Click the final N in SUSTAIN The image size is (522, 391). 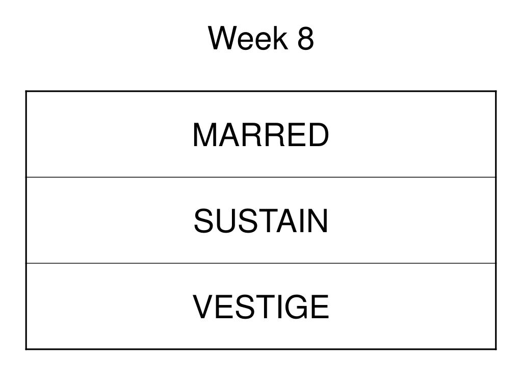(x=318, y=221)
